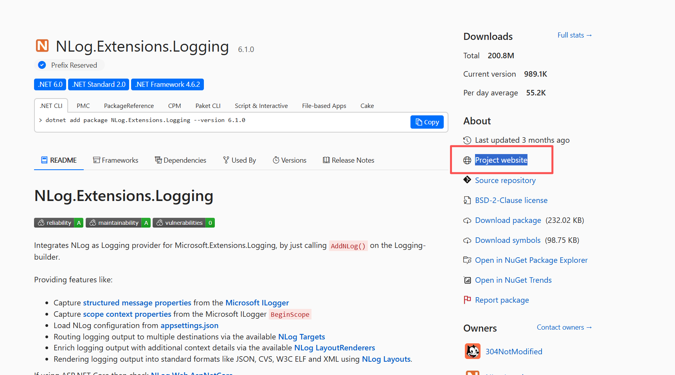Click the .NET 6.0 framework badge
Screen dimensions: 675x375
tap(50, 84)
